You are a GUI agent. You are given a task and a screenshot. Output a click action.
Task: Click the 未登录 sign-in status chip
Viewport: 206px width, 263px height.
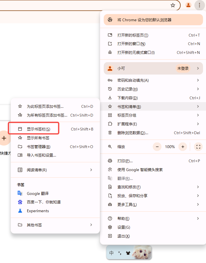183,68
